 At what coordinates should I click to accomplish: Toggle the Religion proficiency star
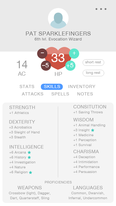click(x=31, y=172)
